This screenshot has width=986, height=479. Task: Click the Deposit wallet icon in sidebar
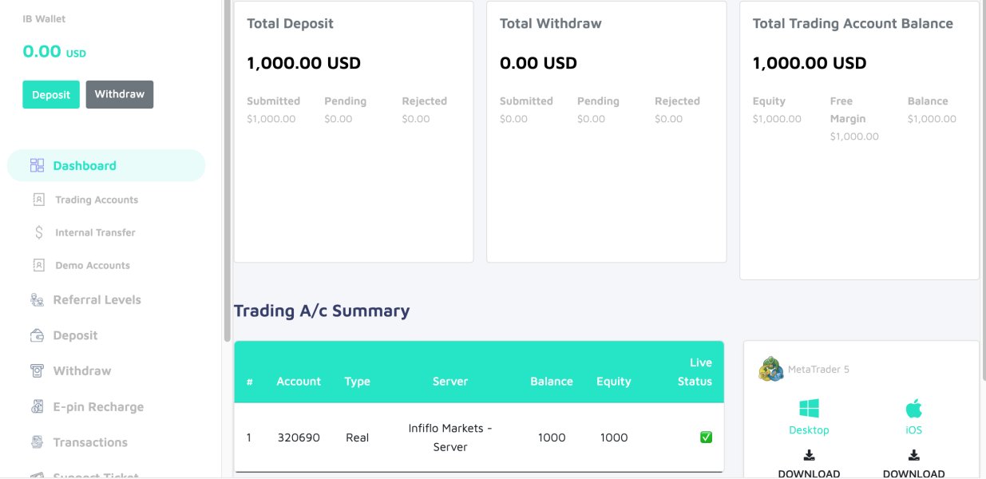pos(37,335)
